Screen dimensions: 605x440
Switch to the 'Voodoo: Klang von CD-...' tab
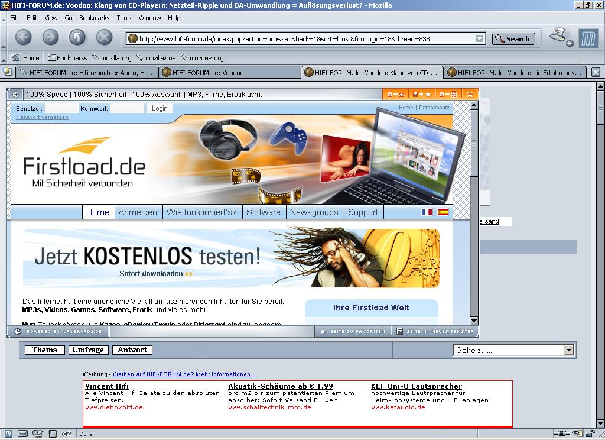pyautogui.click(x=372, y=73)
